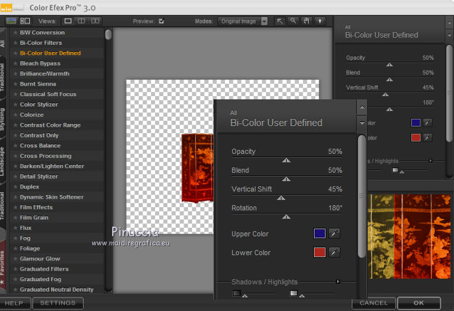The height and width of the screenshot is (311, 454).
Task: Select the Bleach Bypass filter
Action: (x=40, y=64)
